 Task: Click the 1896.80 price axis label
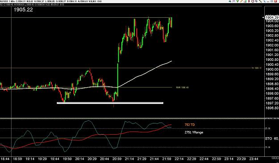[x=272, y=108]
